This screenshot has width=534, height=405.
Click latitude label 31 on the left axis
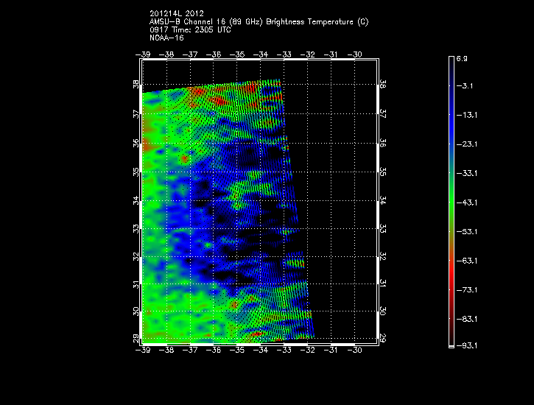136,284
